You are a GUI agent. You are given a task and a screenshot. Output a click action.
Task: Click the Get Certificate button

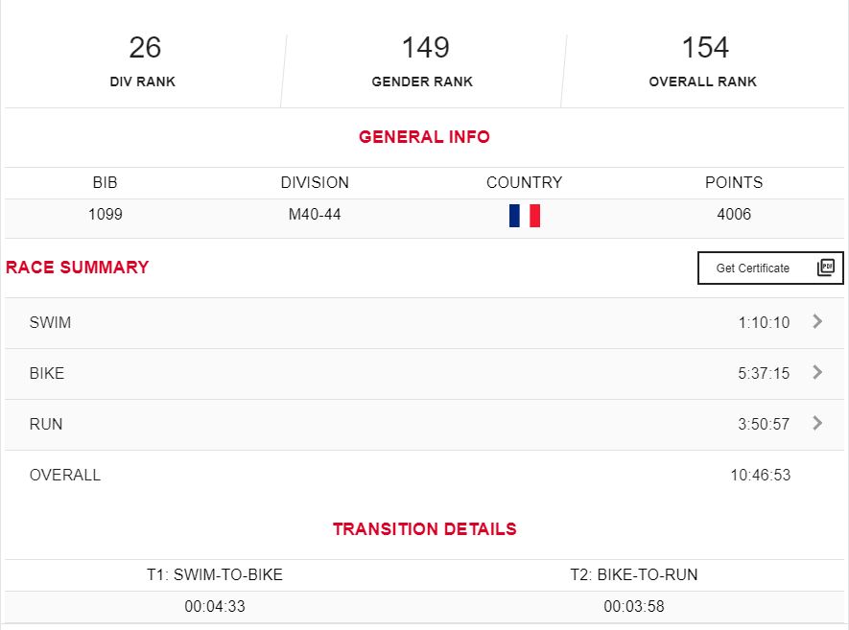coord(770,268)
